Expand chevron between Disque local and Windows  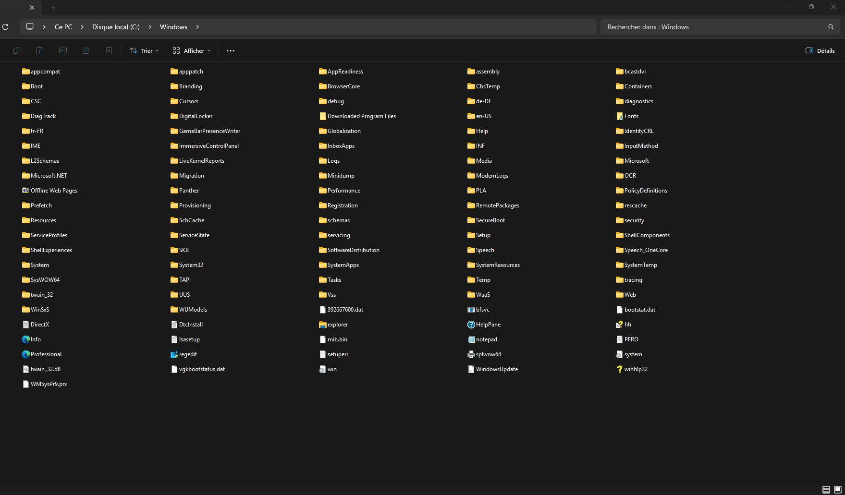150,27
